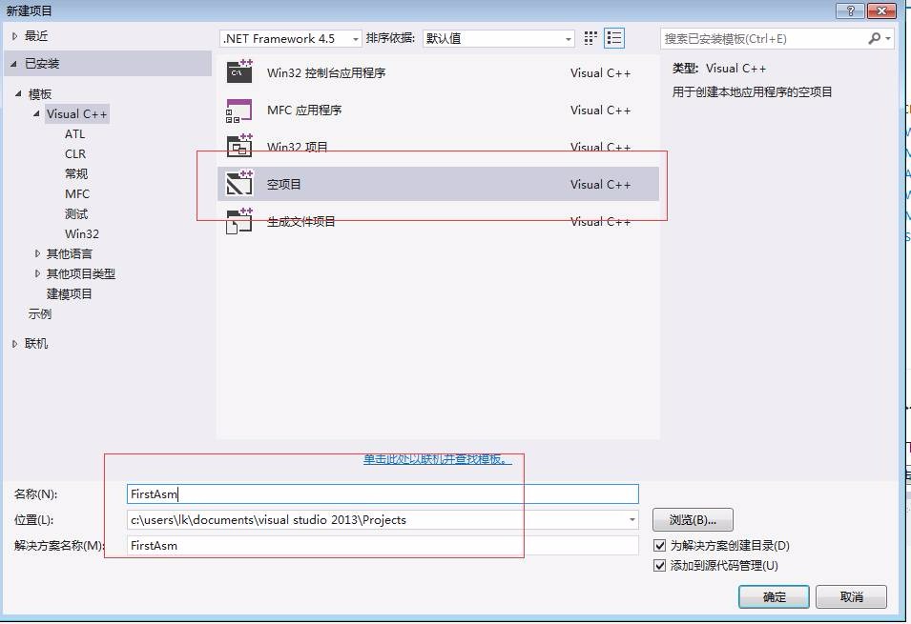Viewport: 911px width, 624px height.
Task: Select the Win32 控制台应用程序 template text
Action: click(x=326, y=72)
